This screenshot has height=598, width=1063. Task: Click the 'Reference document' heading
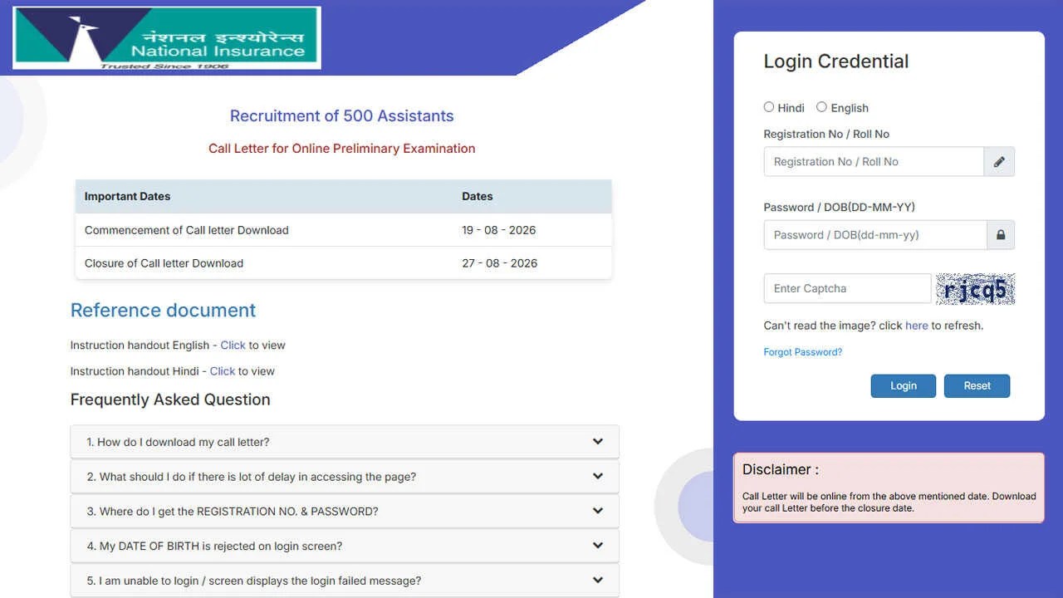[164, 311]
